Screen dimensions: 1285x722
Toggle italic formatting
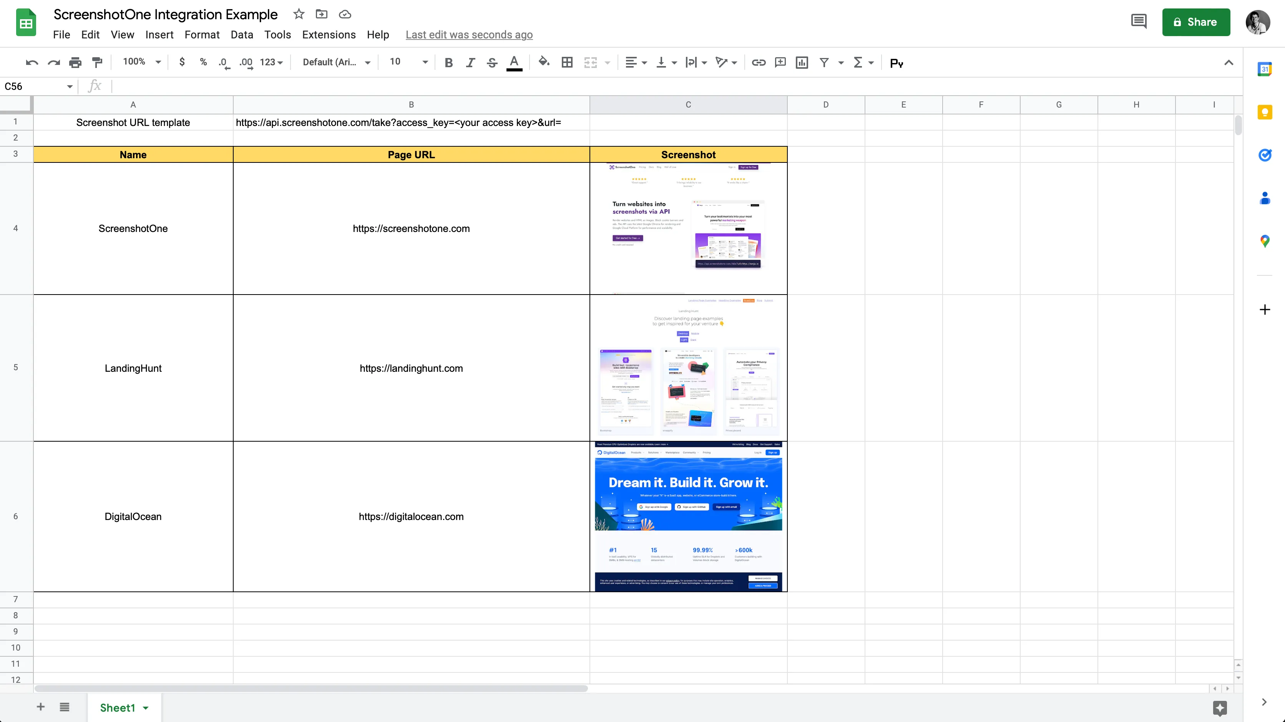(x=470, y=62)
